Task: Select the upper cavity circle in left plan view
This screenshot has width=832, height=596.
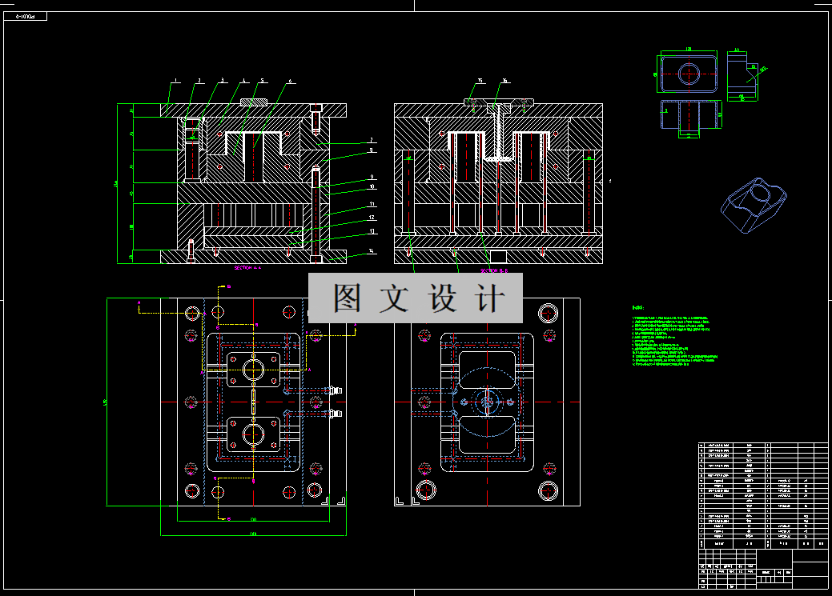Action: point(254,369)
